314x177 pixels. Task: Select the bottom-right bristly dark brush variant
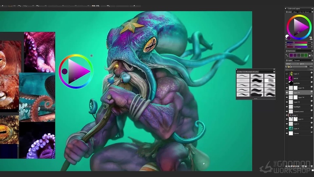pos(269,95)
